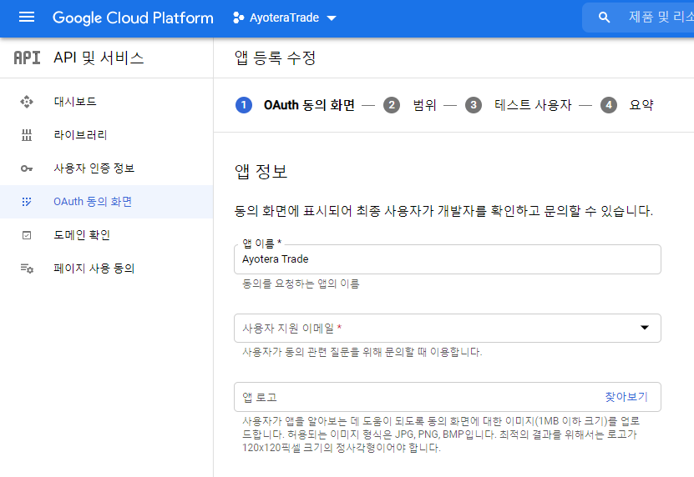This screenshot has height=477, width=694.
Task: Click the '동의를 요청하는 앱의 이름' helper text
Action: [x=301, y=284]
